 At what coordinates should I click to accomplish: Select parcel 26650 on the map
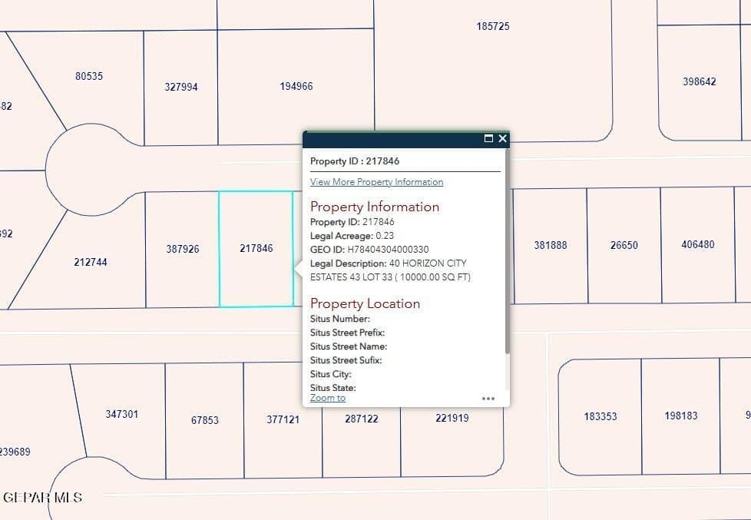(x=623, y=245)
